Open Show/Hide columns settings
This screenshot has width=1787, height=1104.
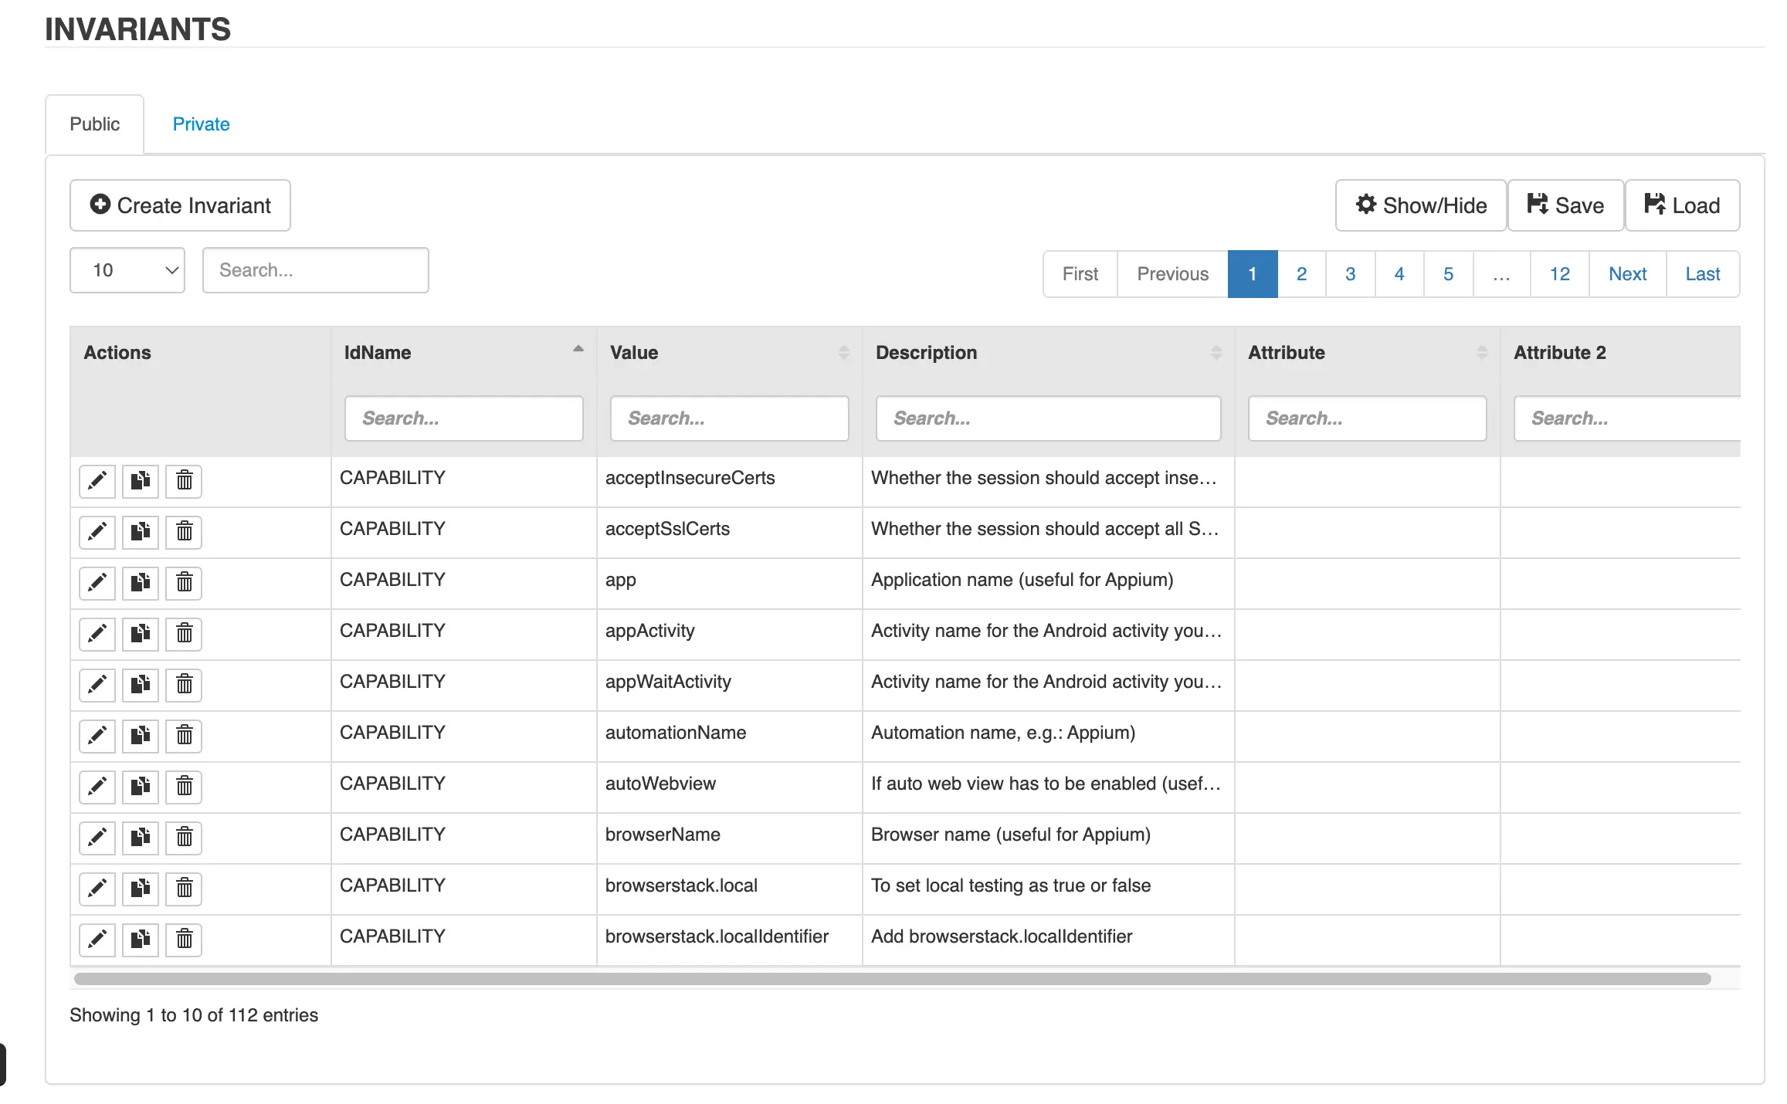1421,205
